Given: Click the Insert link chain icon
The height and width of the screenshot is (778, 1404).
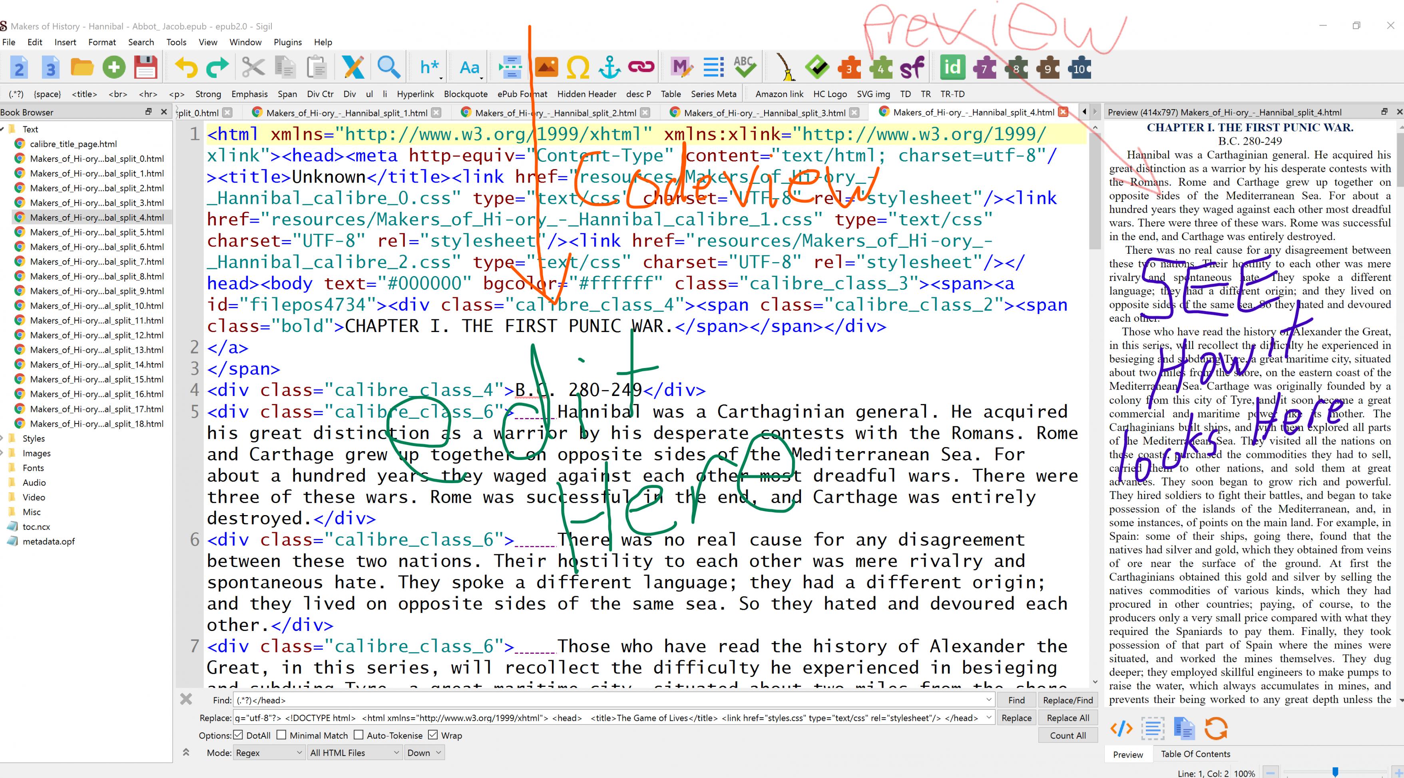Looking at the screenshot, I should [x=641, y=67].
